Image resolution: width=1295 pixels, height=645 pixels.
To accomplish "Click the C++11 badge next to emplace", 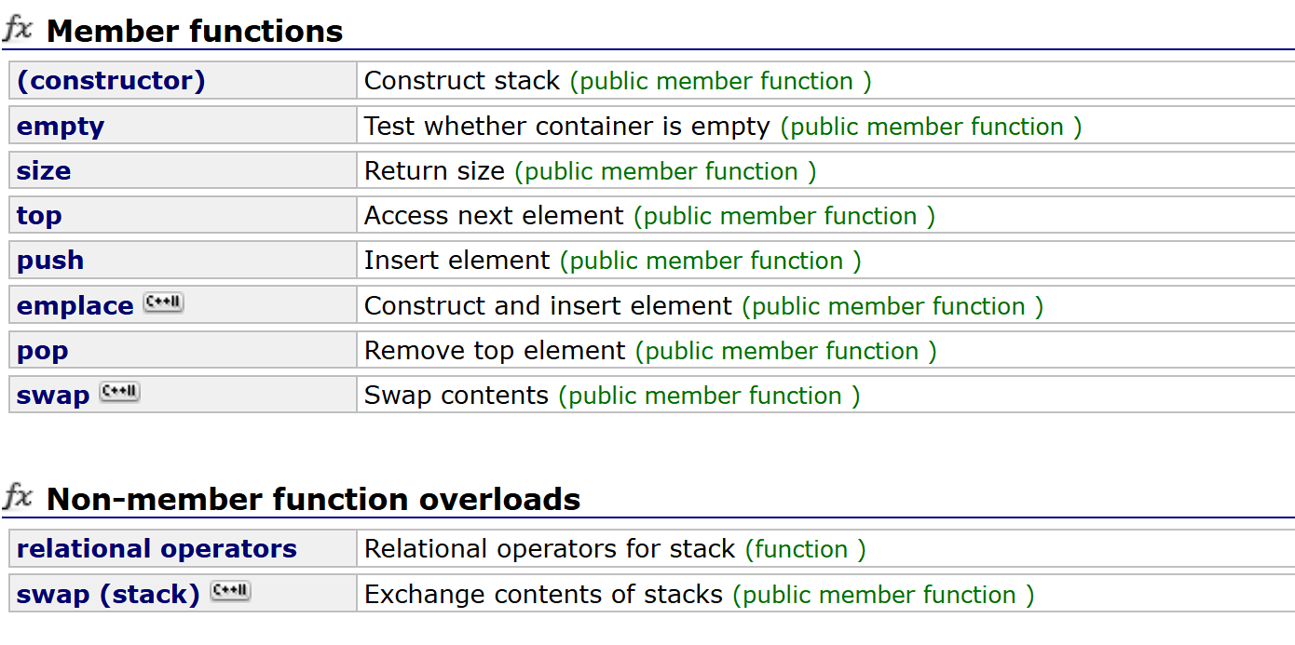I will pos(163,302).
